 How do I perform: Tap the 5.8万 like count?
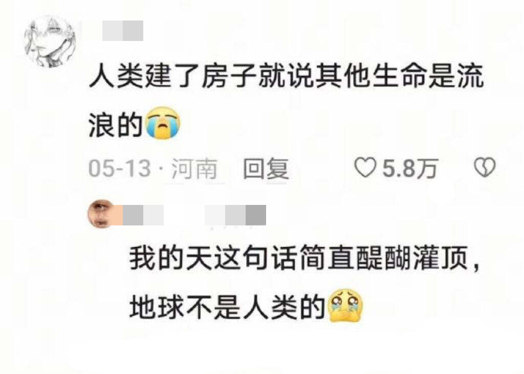[410, 168]
